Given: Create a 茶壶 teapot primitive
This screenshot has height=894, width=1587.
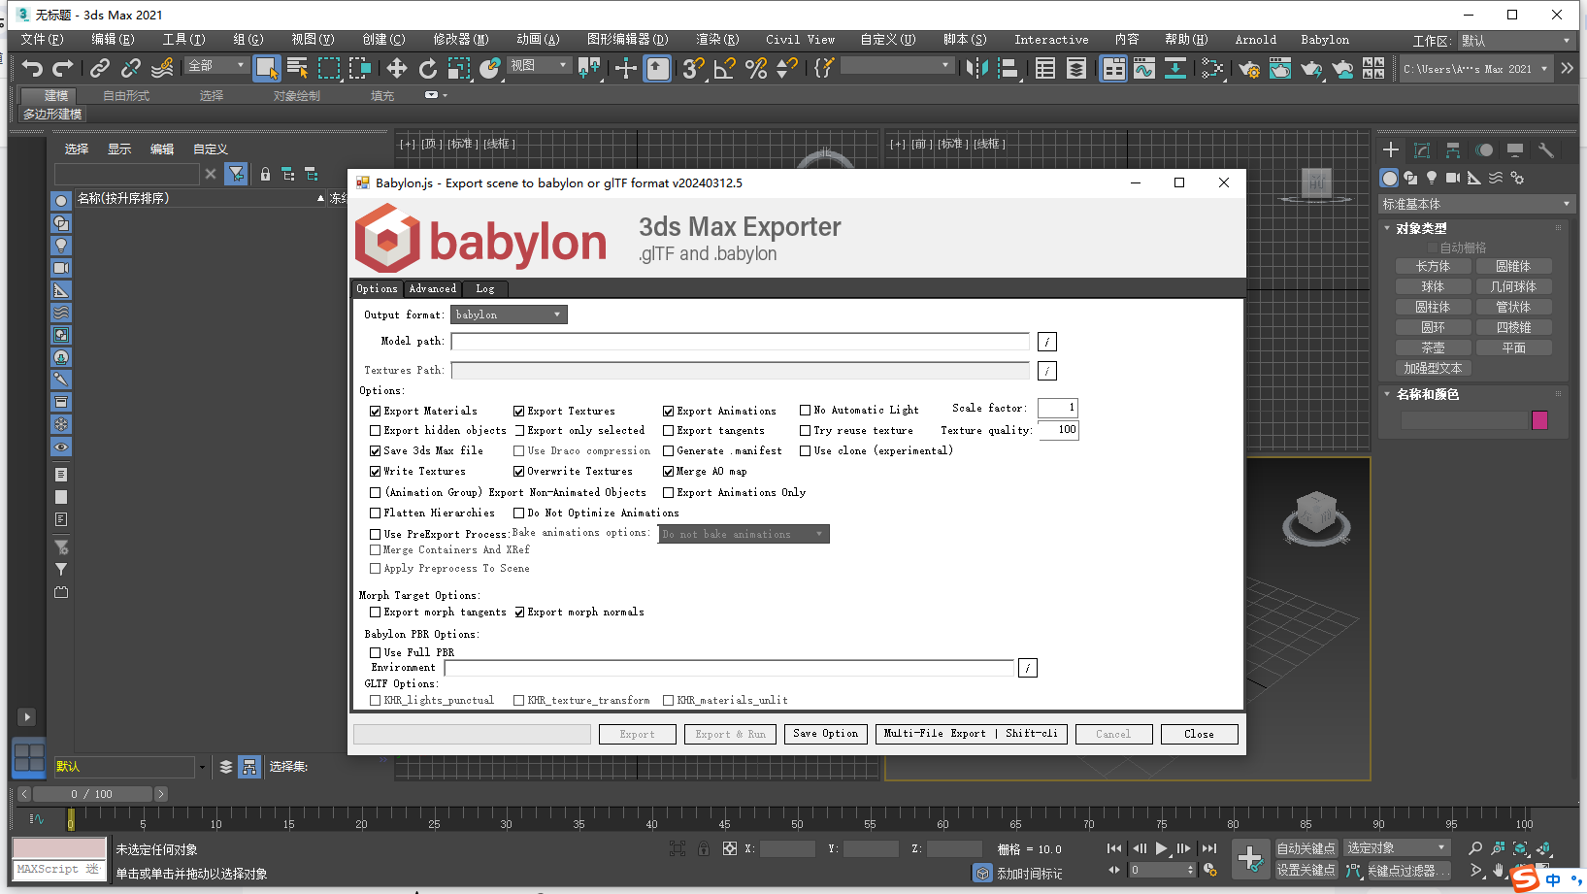Looking at the screenshot, I should pos(1433,348).
